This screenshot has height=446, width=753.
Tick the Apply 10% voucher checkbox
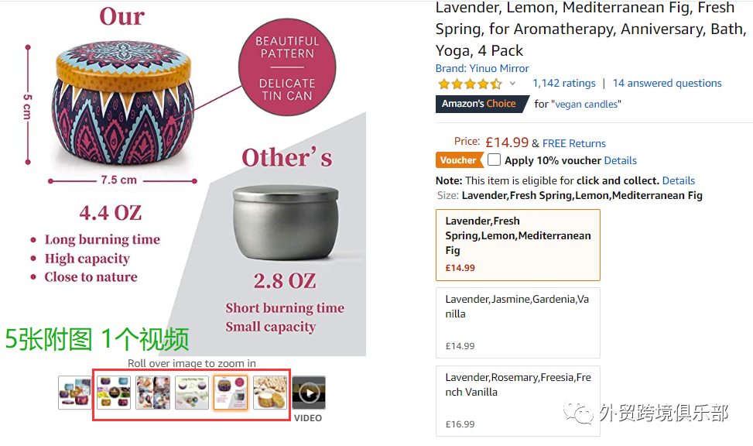494,160
